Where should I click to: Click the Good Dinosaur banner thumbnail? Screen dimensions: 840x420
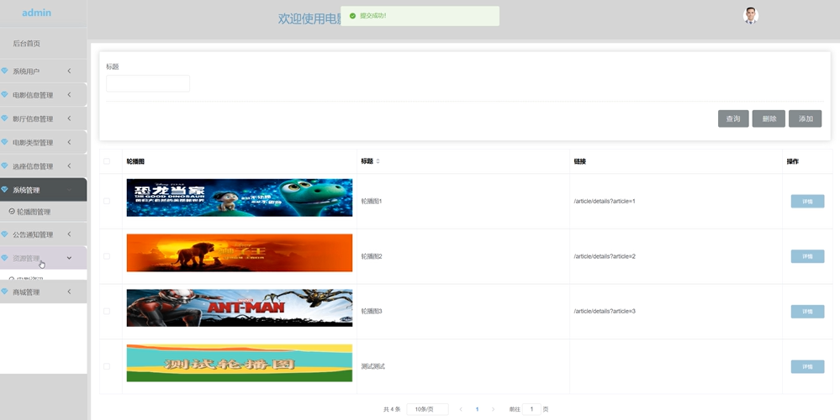(x=240, y=197)
